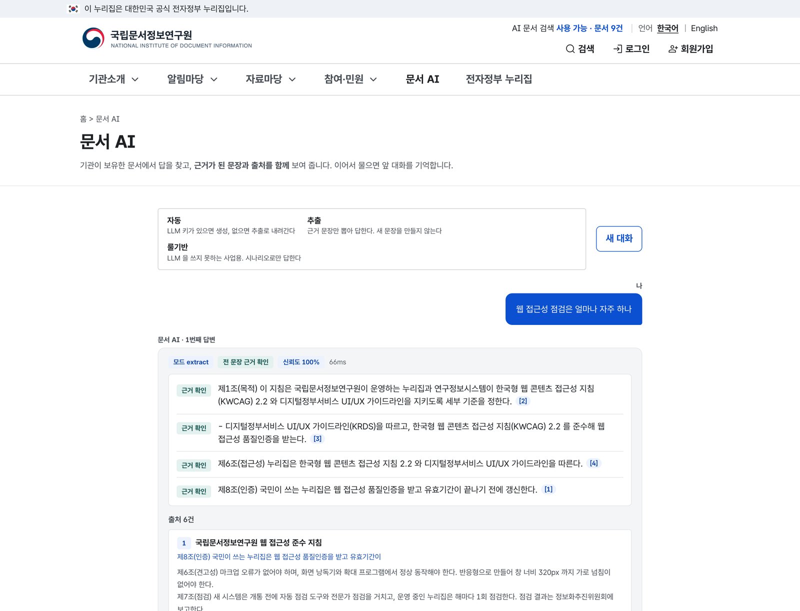Click the magnifier search icon

click(570, 49)
